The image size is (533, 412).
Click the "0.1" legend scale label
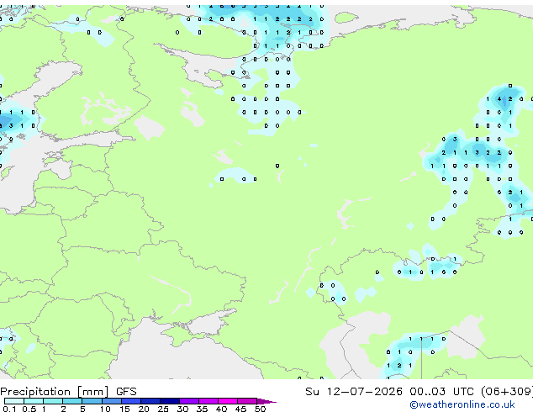pyautogui.click(x=9, y=409)
